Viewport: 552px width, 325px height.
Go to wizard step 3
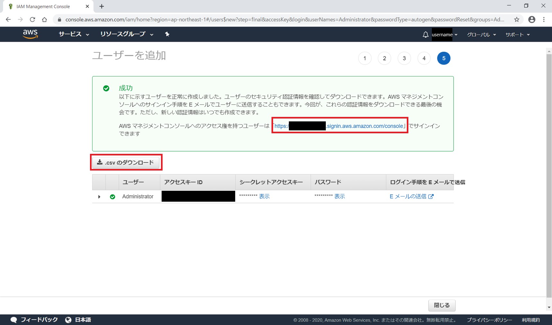point(404,58)
